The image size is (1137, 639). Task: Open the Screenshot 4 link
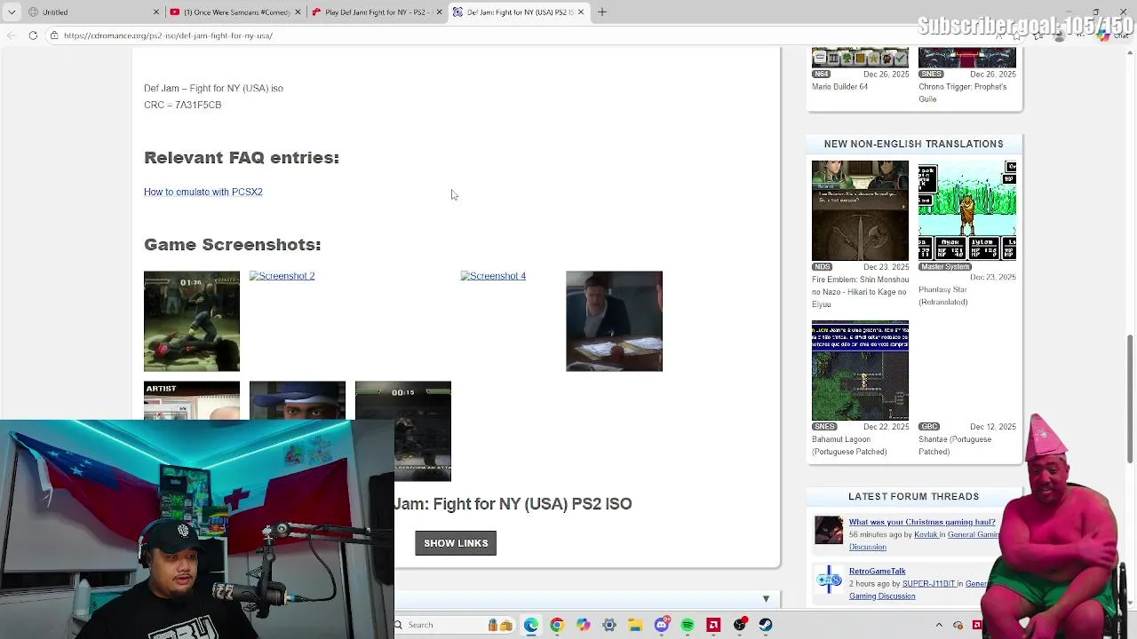(x=493, y=276)
